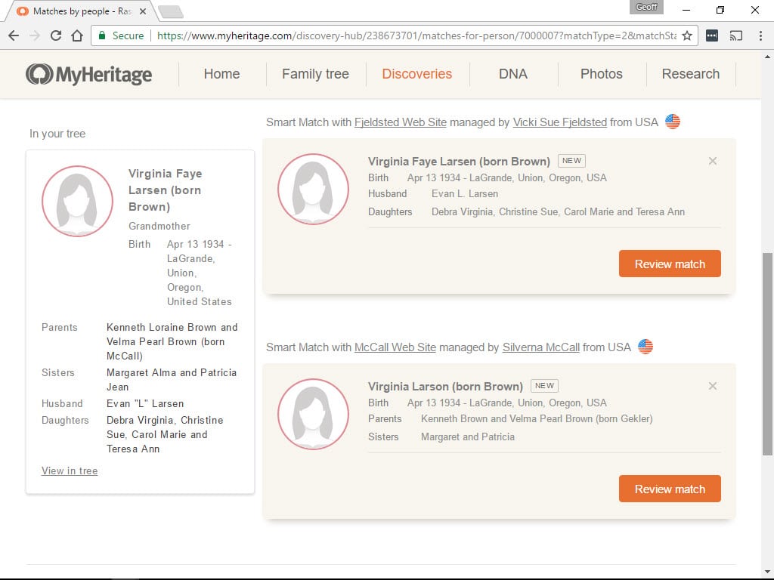
Task: Click avatar of Virginia Faye Larsen match
Action: coord(313,189)
